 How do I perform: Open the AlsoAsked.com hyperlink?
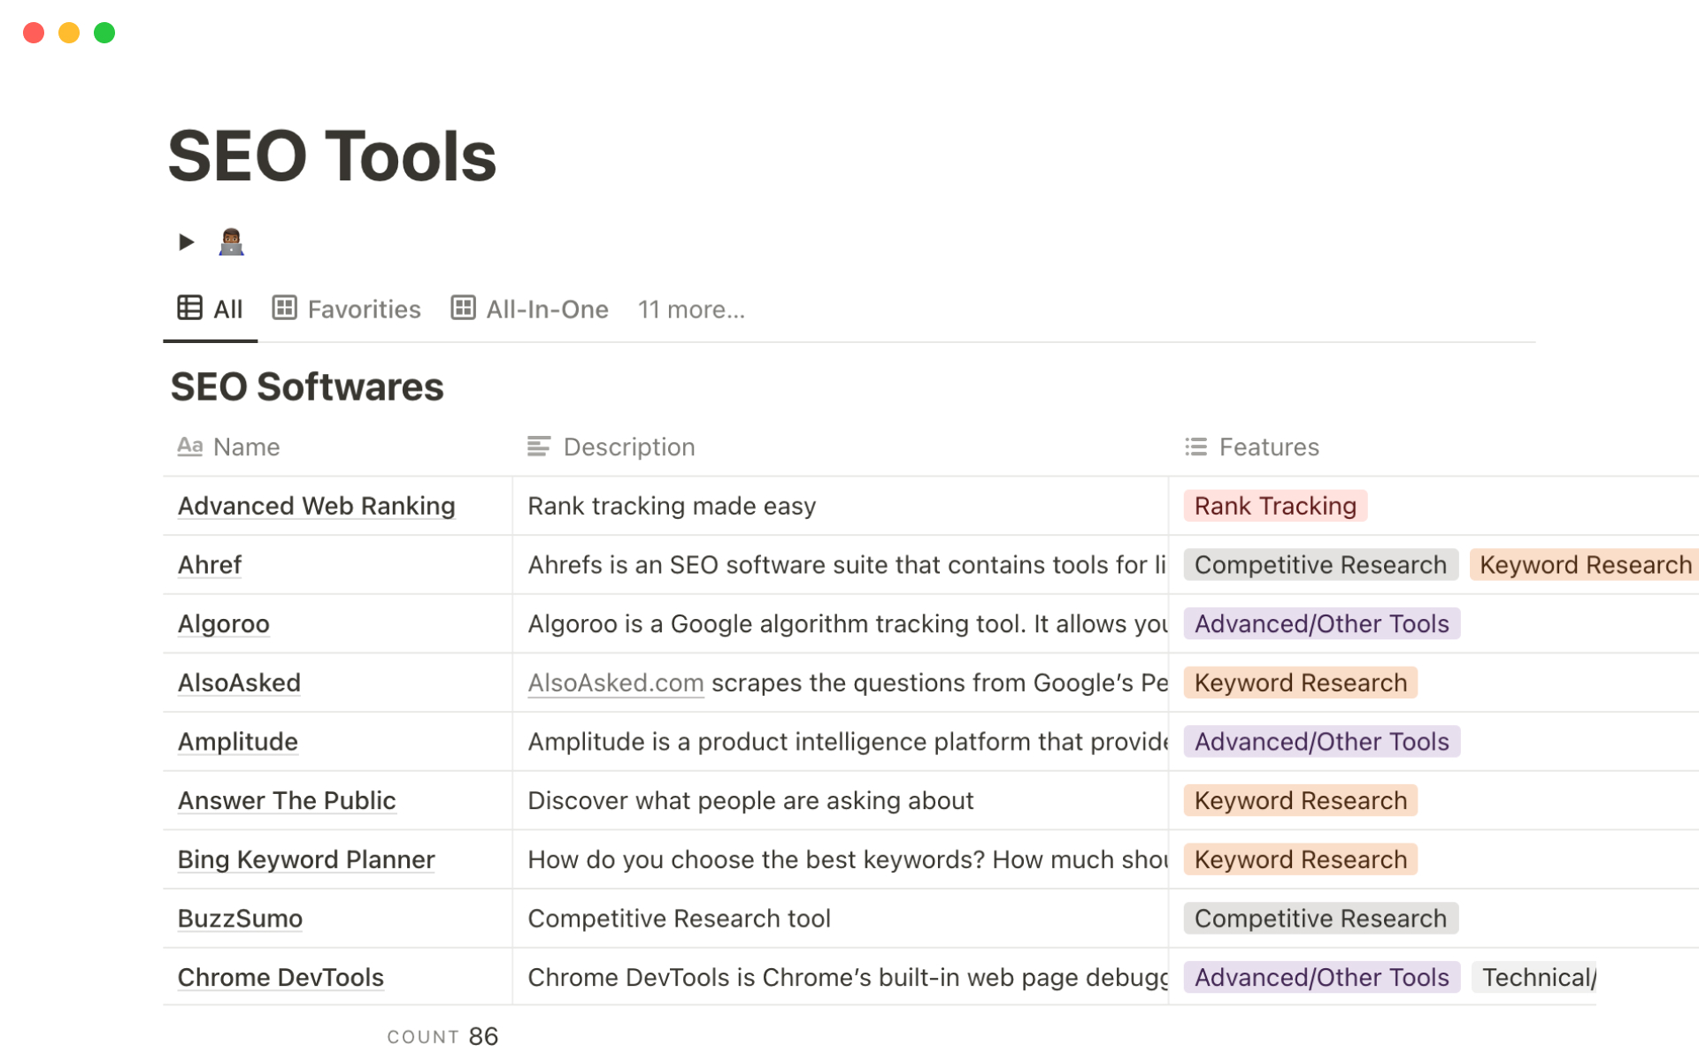click(x=615, y=683)
